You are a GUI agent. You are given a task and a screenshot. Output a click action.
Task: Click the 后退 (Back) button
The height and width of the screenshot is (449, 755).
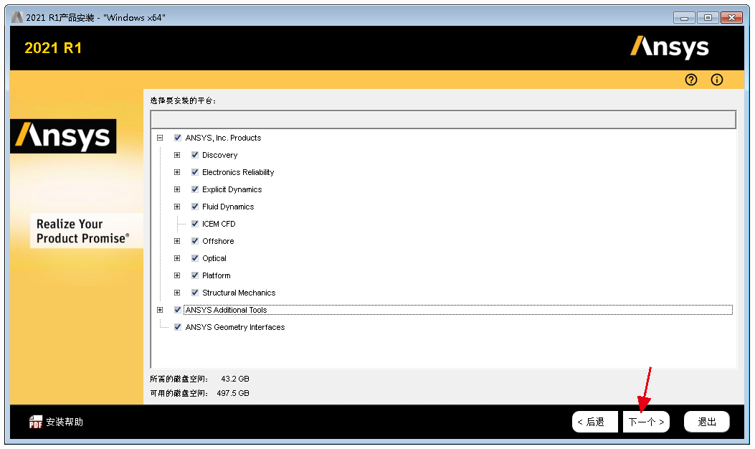tap(594, 422)
